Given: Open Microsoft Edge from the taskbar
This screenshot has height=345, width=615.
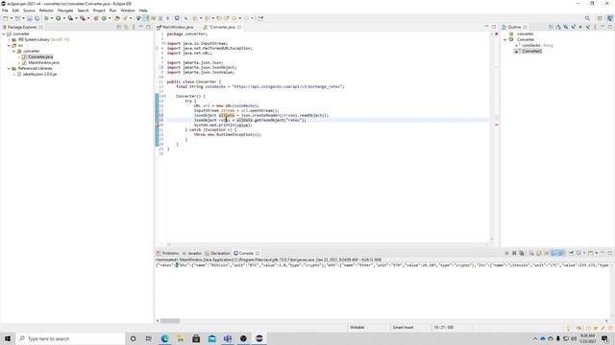Looking at the screenshot, I should pos(164,338).
